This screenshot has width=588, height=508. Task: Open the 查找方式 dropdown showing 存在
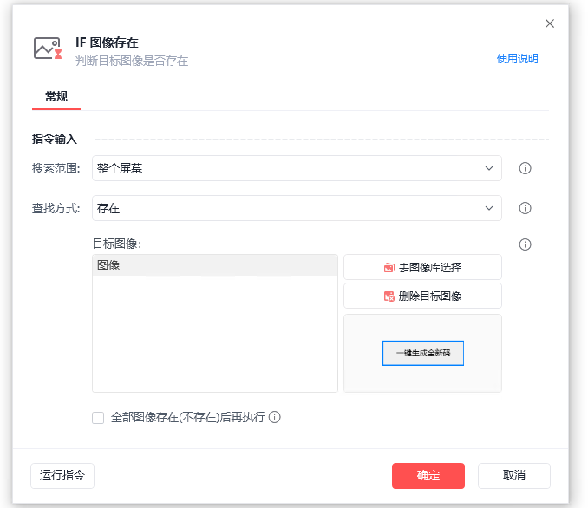(297, 208)
